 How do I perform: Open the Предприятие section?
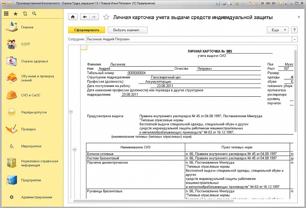31,180
